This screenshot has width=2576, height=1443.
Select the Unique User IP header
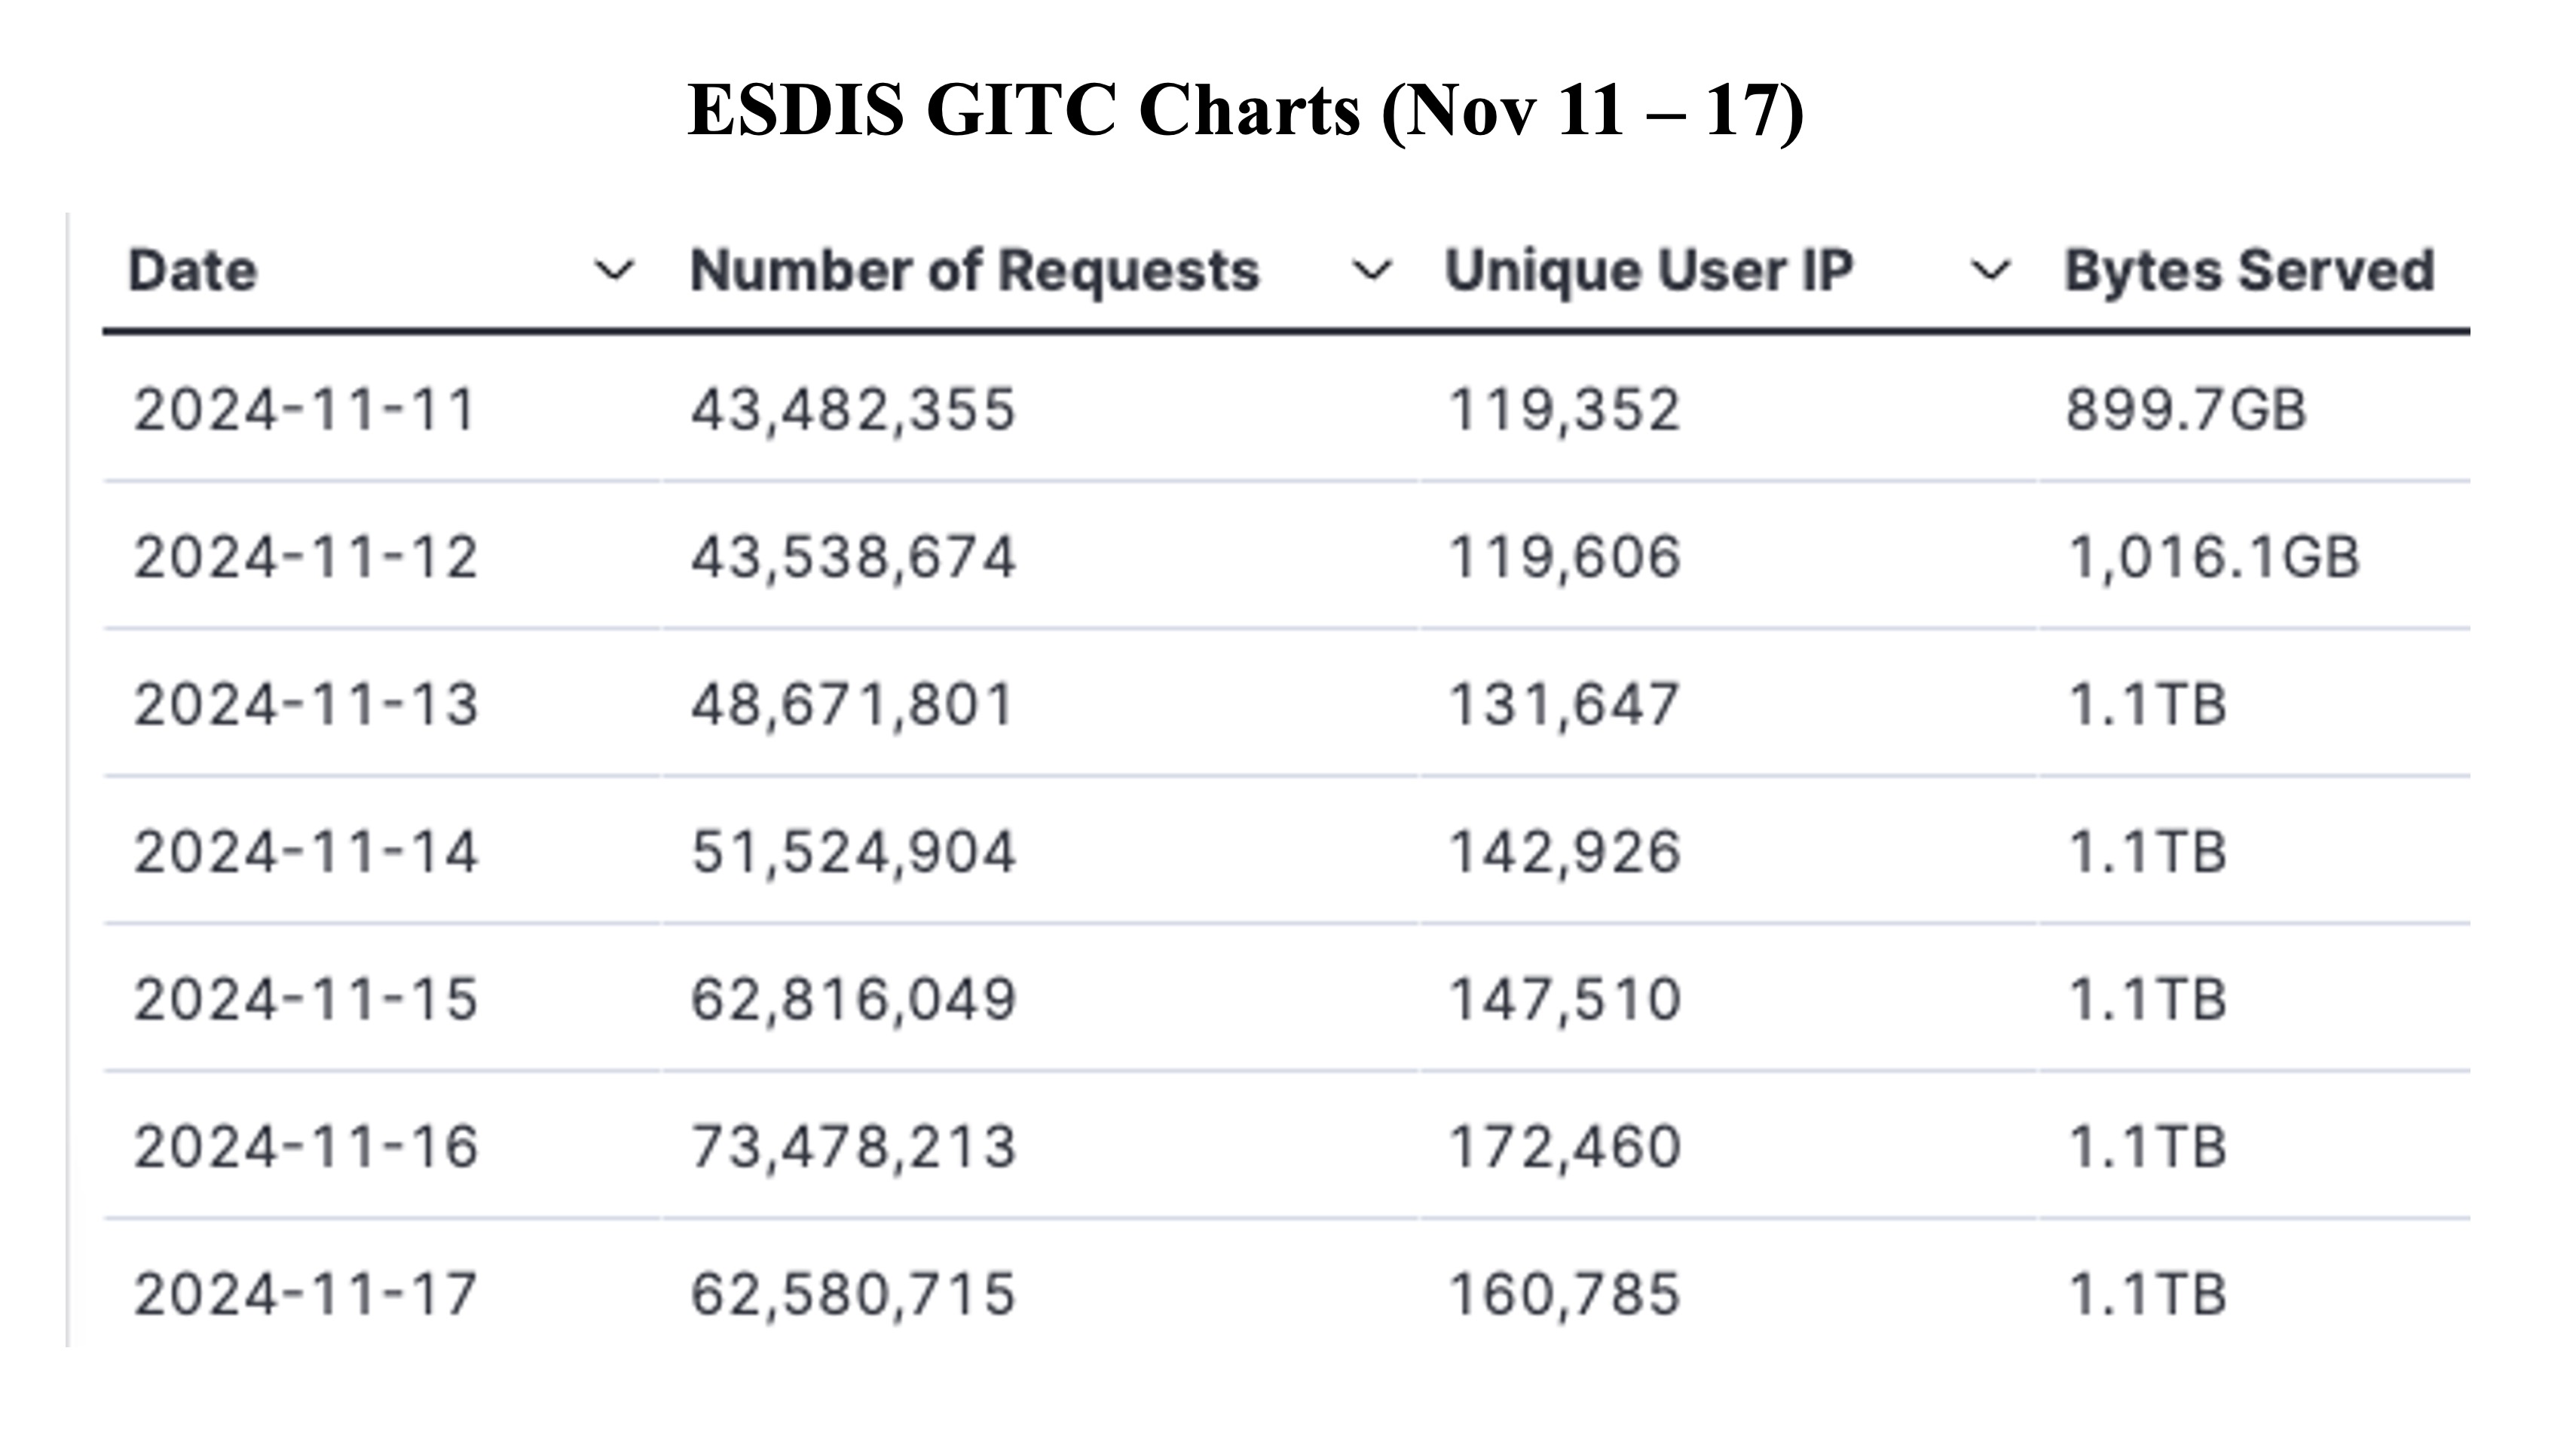point(1649,270)
